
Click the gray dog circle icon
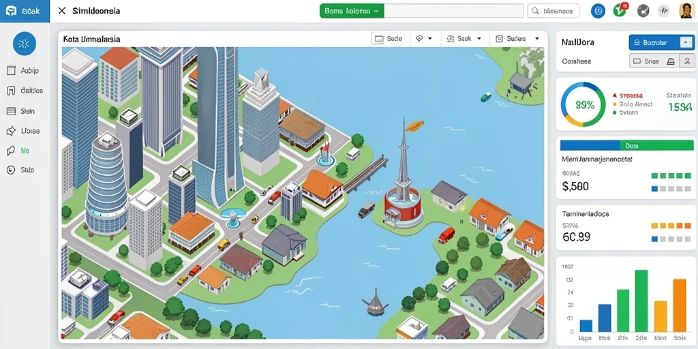tap(643, 11)
